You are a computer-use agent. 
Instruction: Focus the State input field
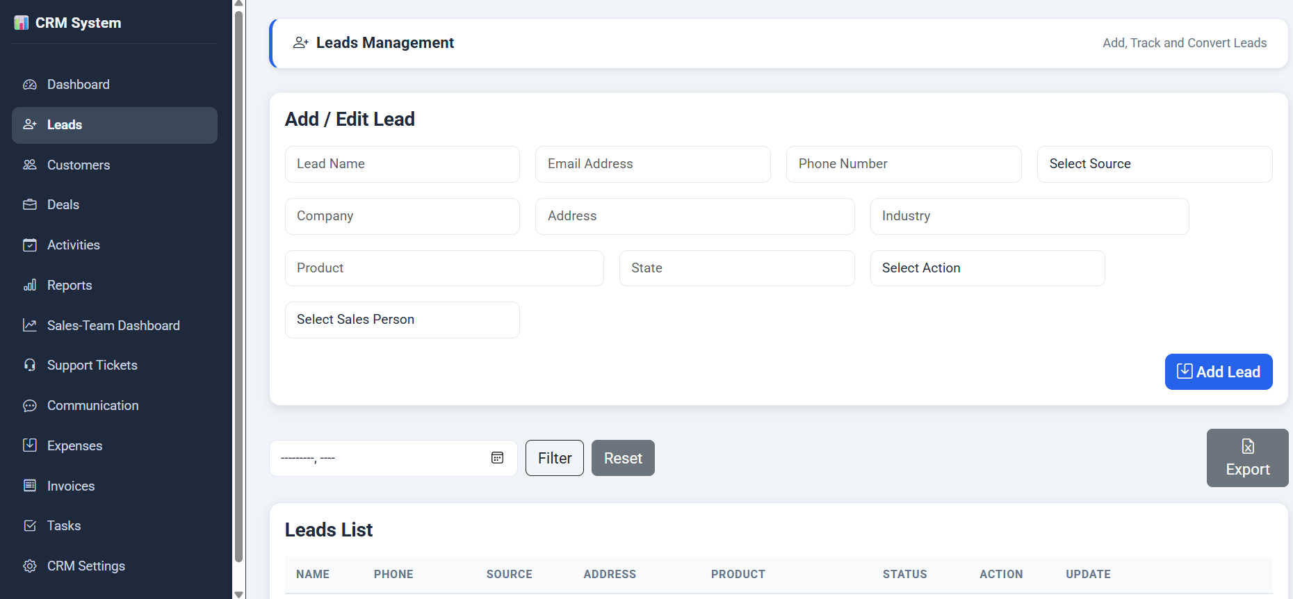737,268
